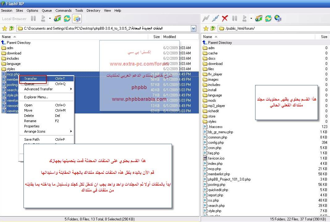
Task: Select memberlist.php in right pane
Action: 216,174
